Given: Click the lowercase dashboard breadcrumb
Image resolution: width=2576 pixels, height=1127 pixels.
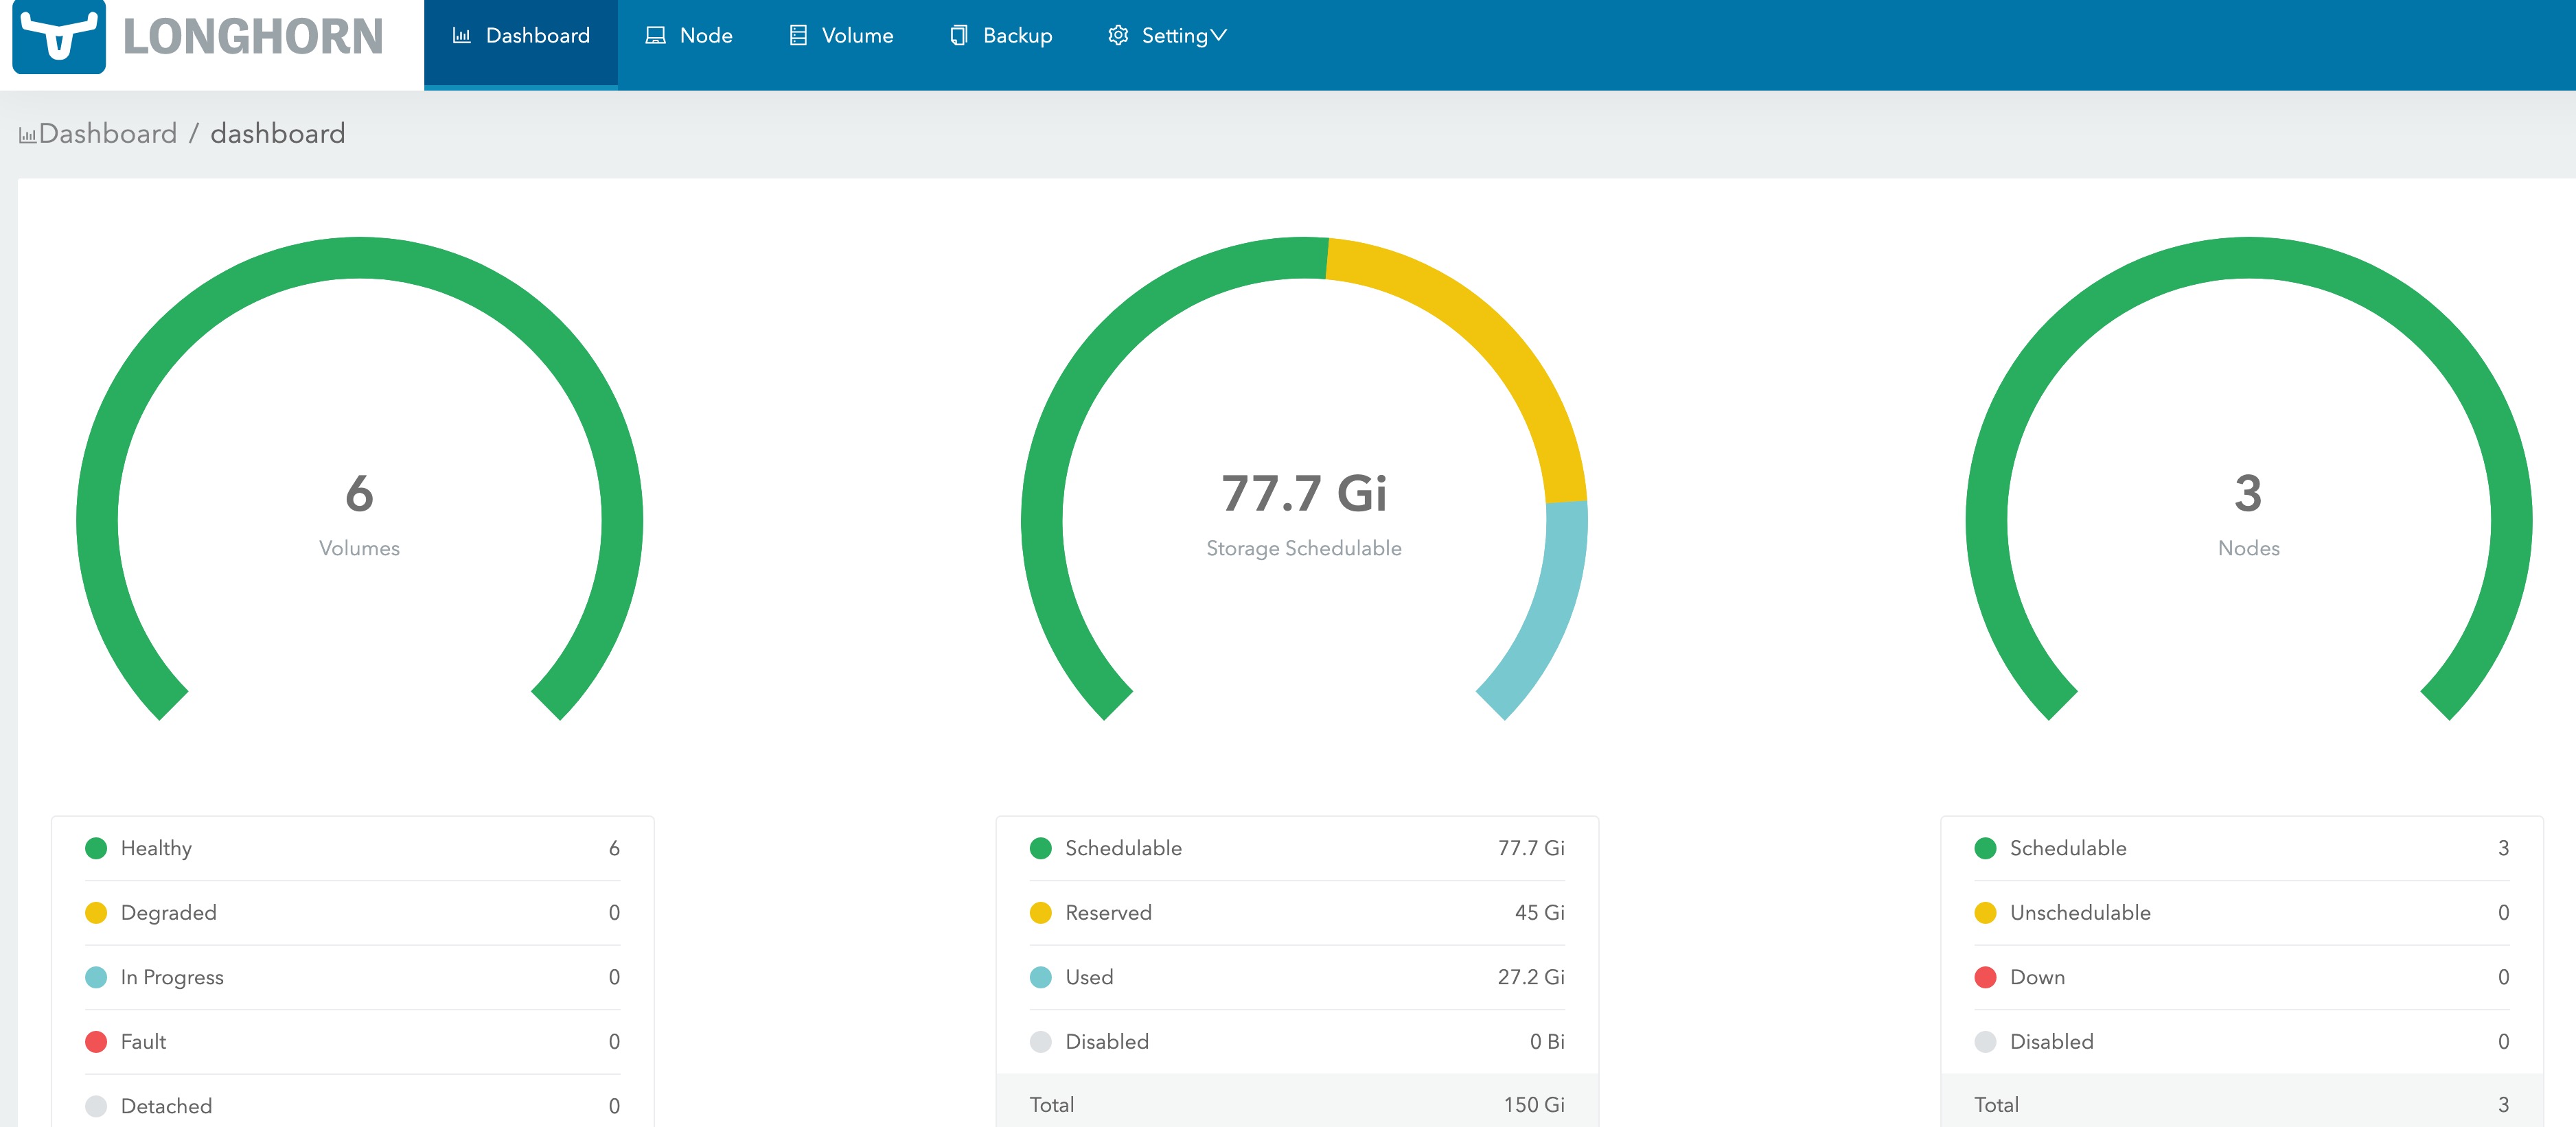Looking at the screenshot, I should point(278,133).
